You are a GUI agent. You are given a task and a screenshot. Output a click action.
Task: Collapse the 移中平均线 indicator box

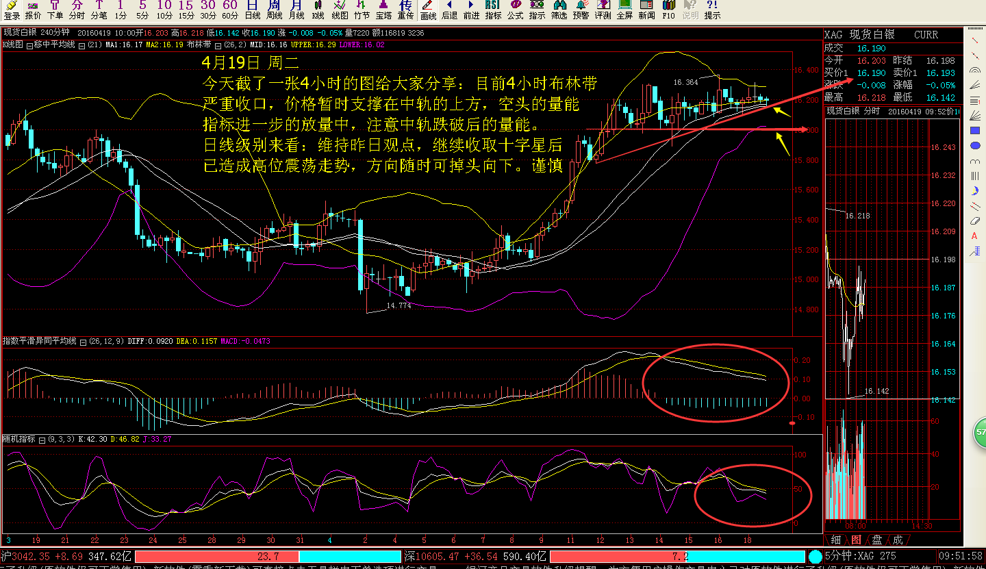[x=81, y=45]
